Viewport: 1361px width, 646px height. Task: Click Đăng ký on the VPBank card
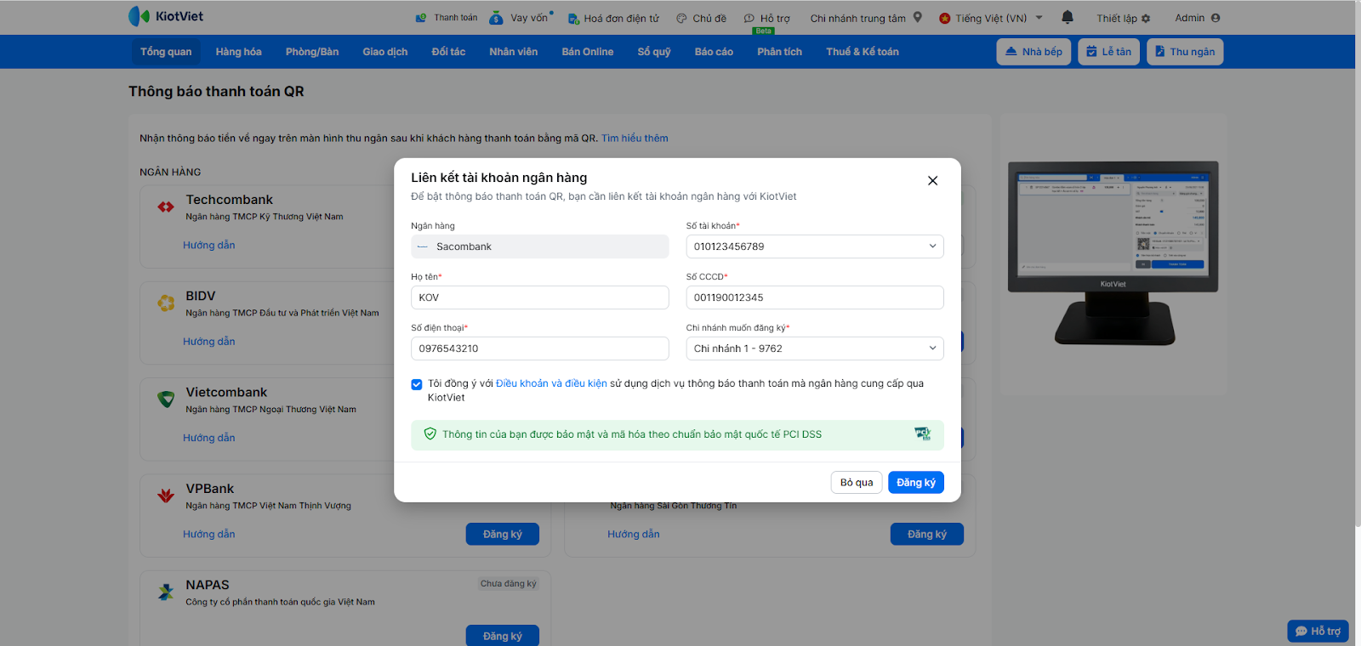(503, 534)
